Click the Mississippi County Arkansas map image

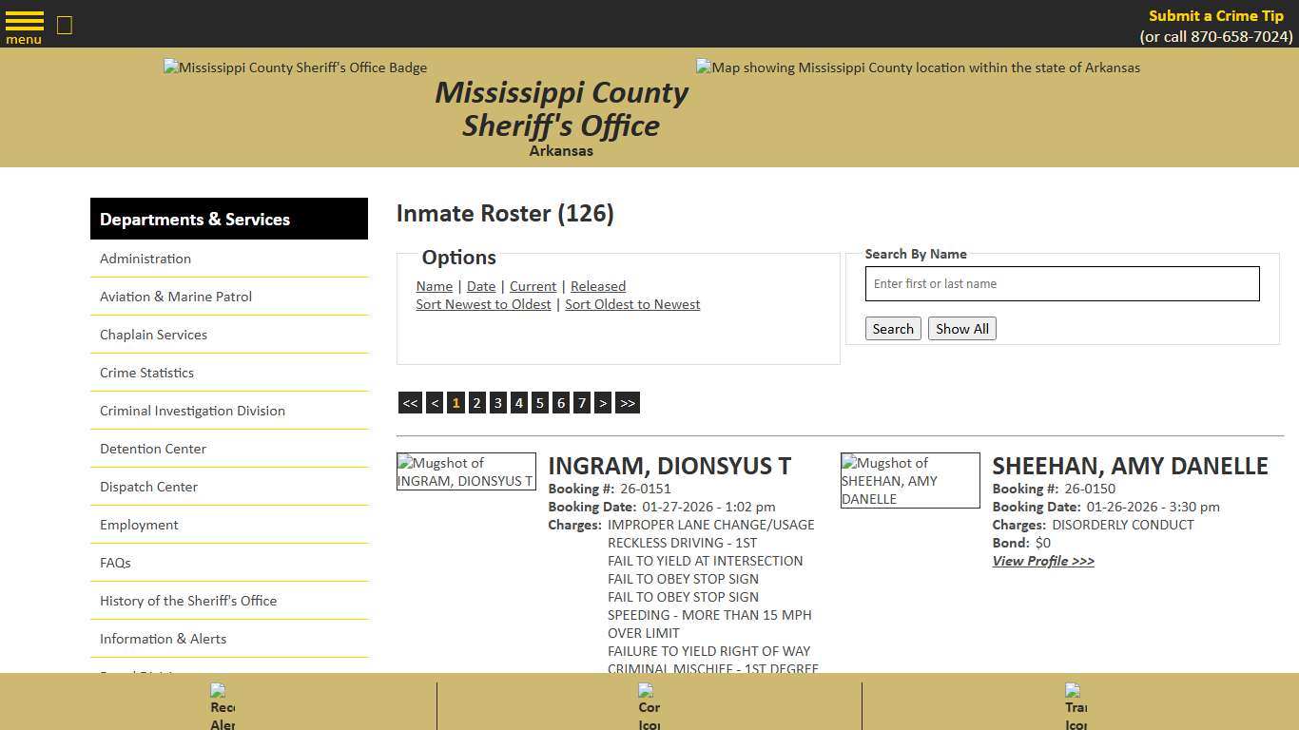[916, 67]
